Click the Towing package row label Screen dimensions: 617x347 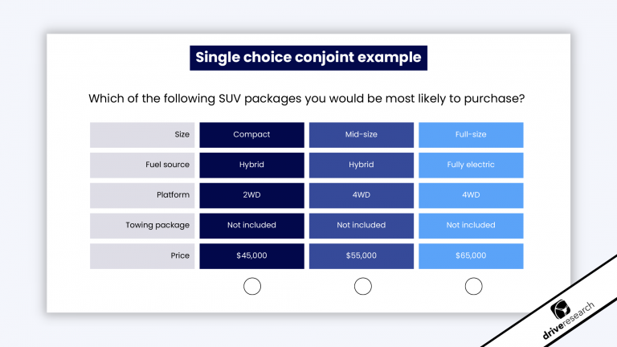(x=142, y=226)
